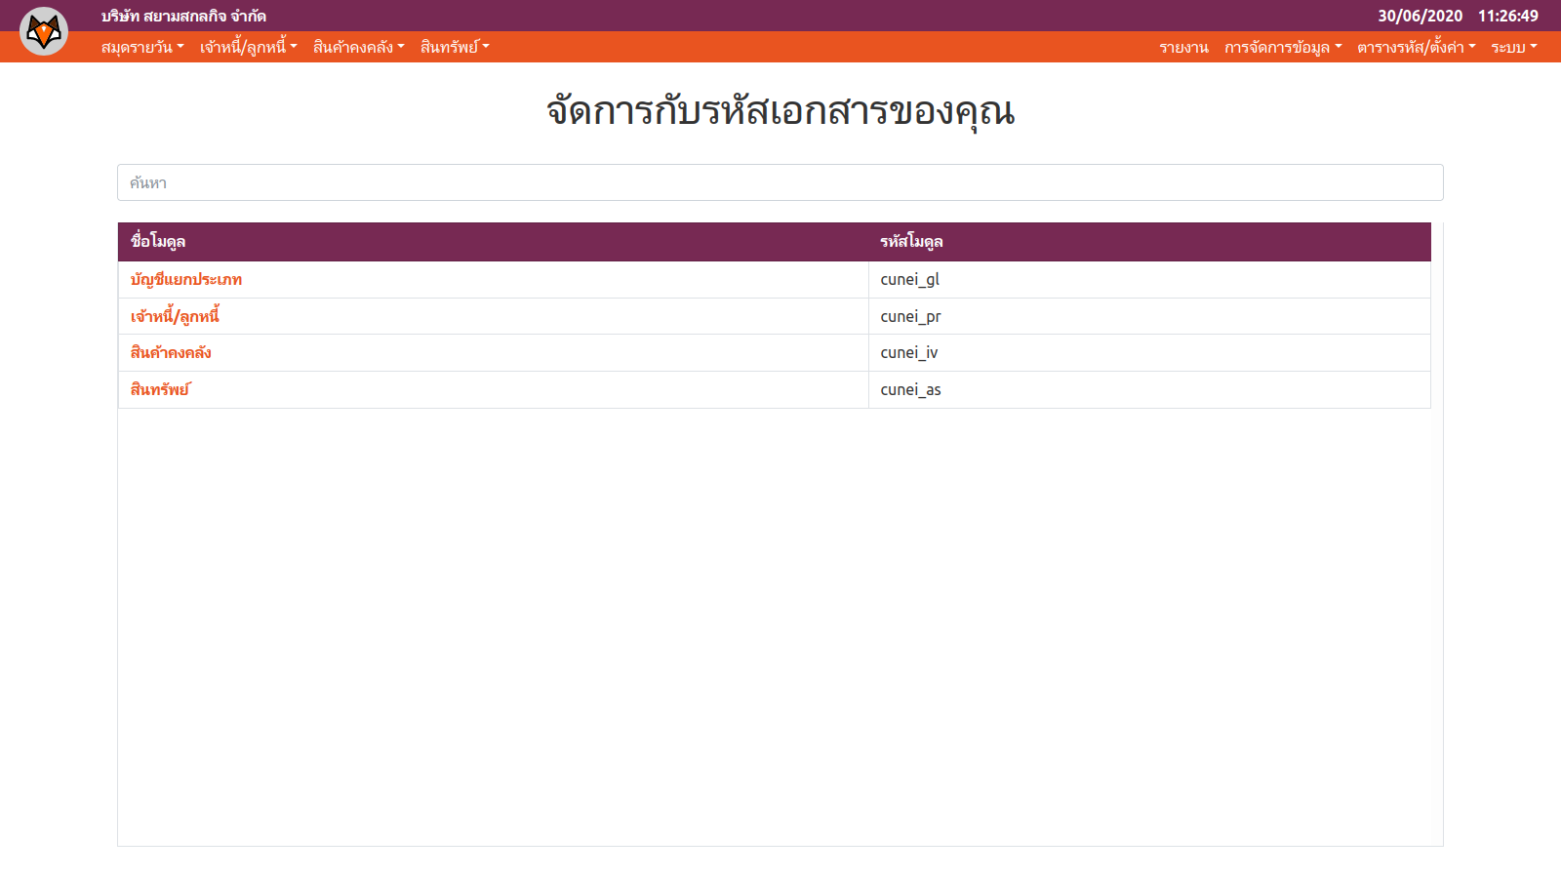This screenshot has height=878, width=1561.
Task: Open the บัญชีแยกประเภท module link
Action: tap(186, 280)
